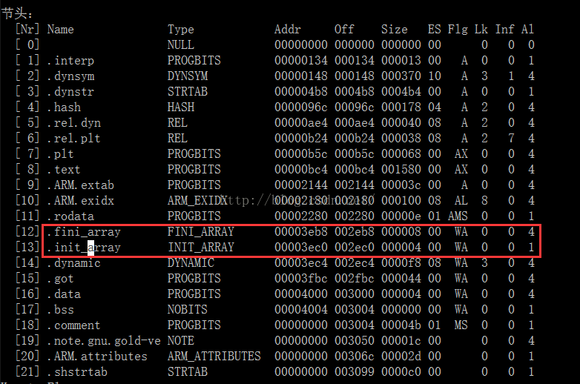
Task: Click the .ARM.extab section name
Action: click(81, 185)
